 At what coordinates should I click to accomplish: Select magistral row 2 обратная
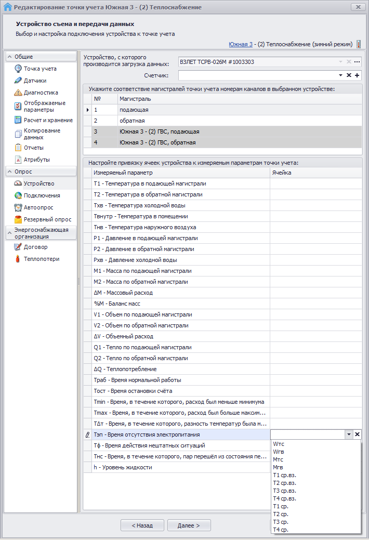point(222,121)
